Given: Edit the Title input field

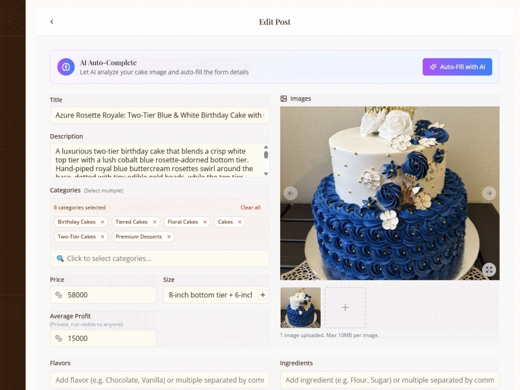Looking at the screenshot, I should pos(160,115).
